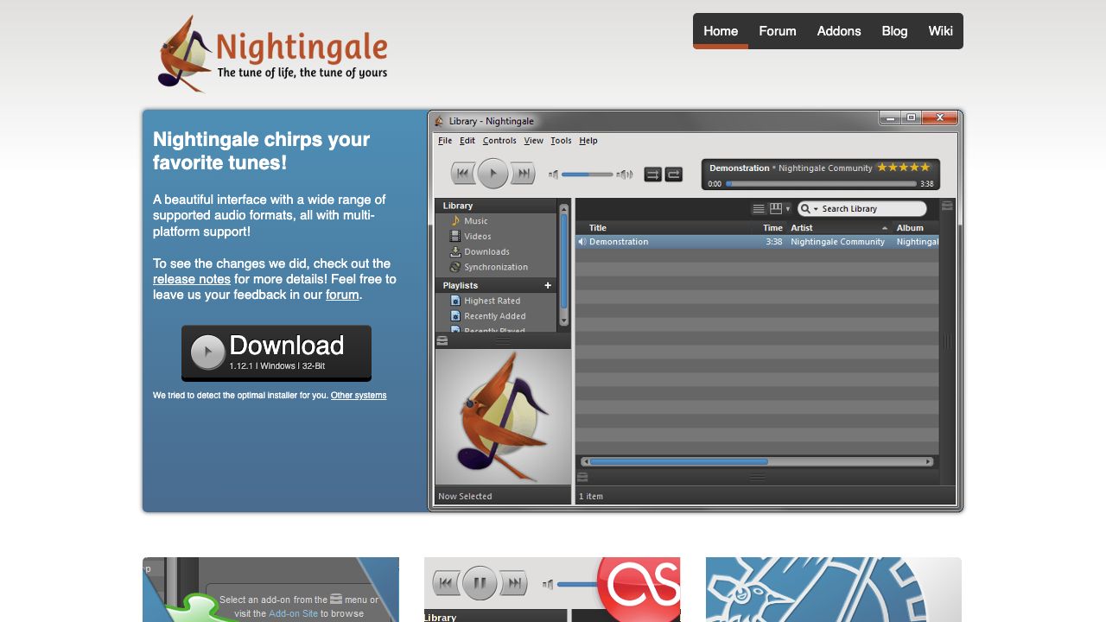Screen dimensions: 1106x622
Task: Click horizontal scrollbar right arrow
Action: pyautogui.click(x=929, y=462)
